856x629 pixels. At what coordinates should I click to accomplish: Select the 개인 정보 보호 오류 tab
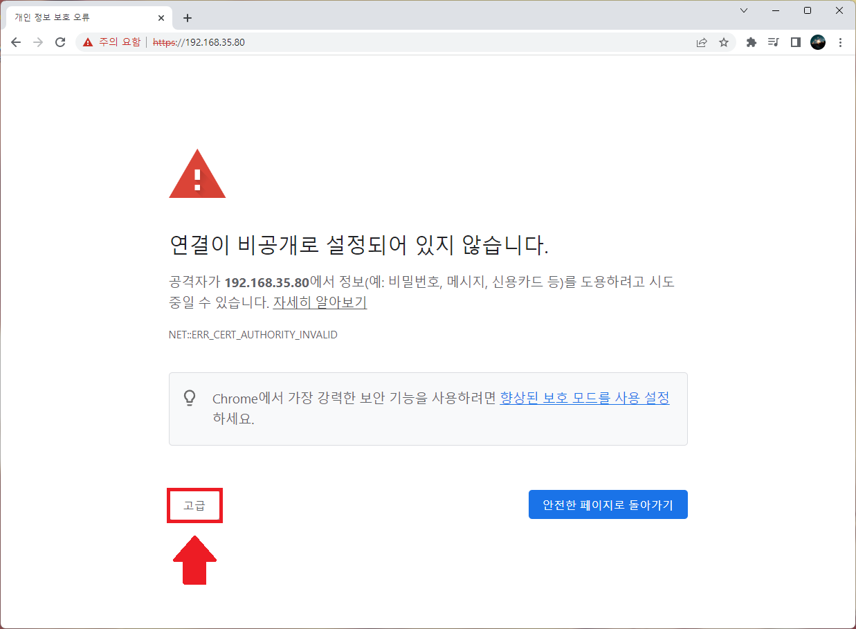(x=88, y=17)
